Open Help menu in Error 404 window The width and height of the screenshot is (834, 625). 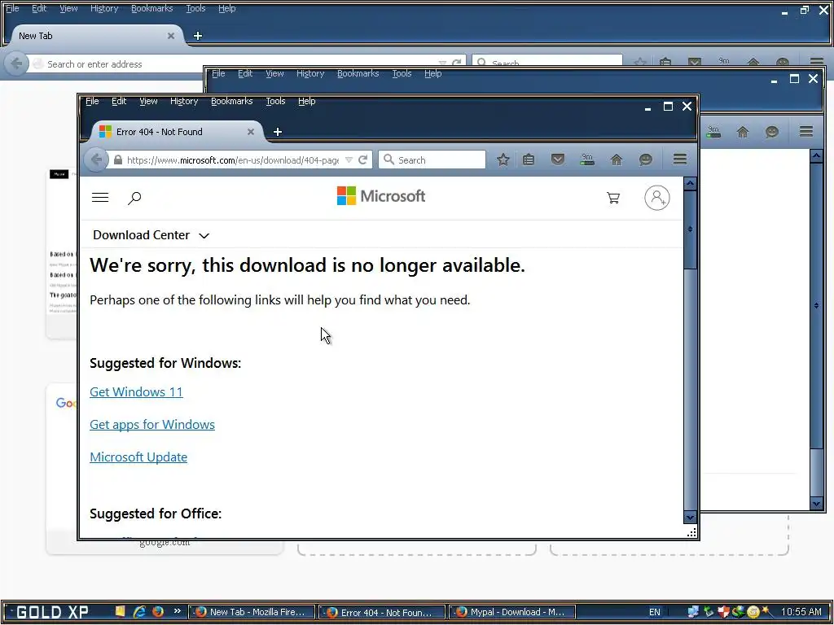coord(306,101)
